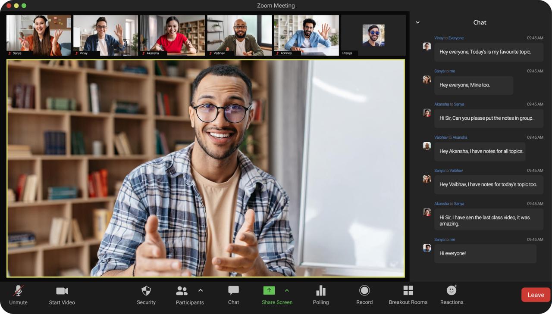Click the muted mic icon beside Sanya's name
The height and width of the screenshot is (314, 552).
(9, 53)
